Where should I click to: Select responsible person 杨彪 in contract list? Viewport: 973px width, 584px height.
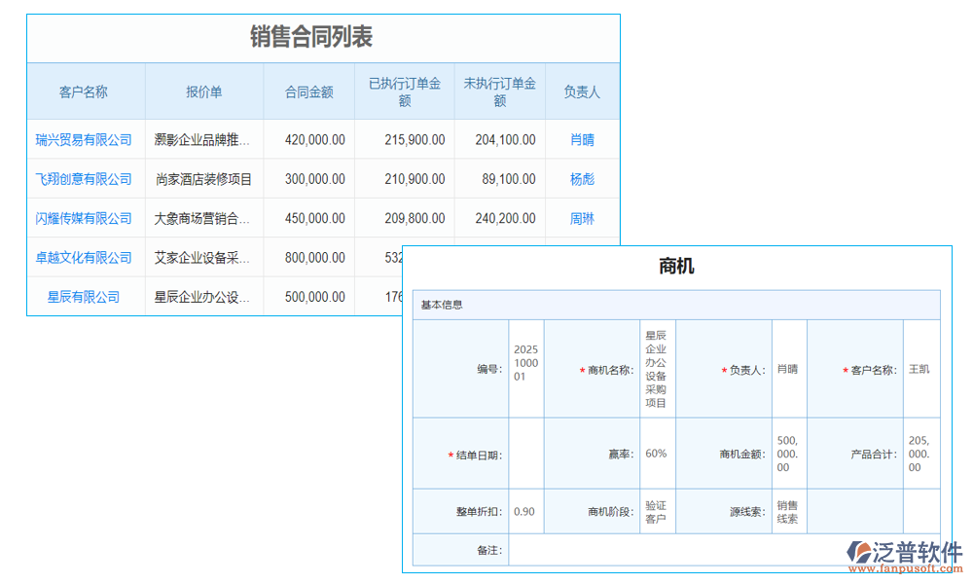[582, 179]
